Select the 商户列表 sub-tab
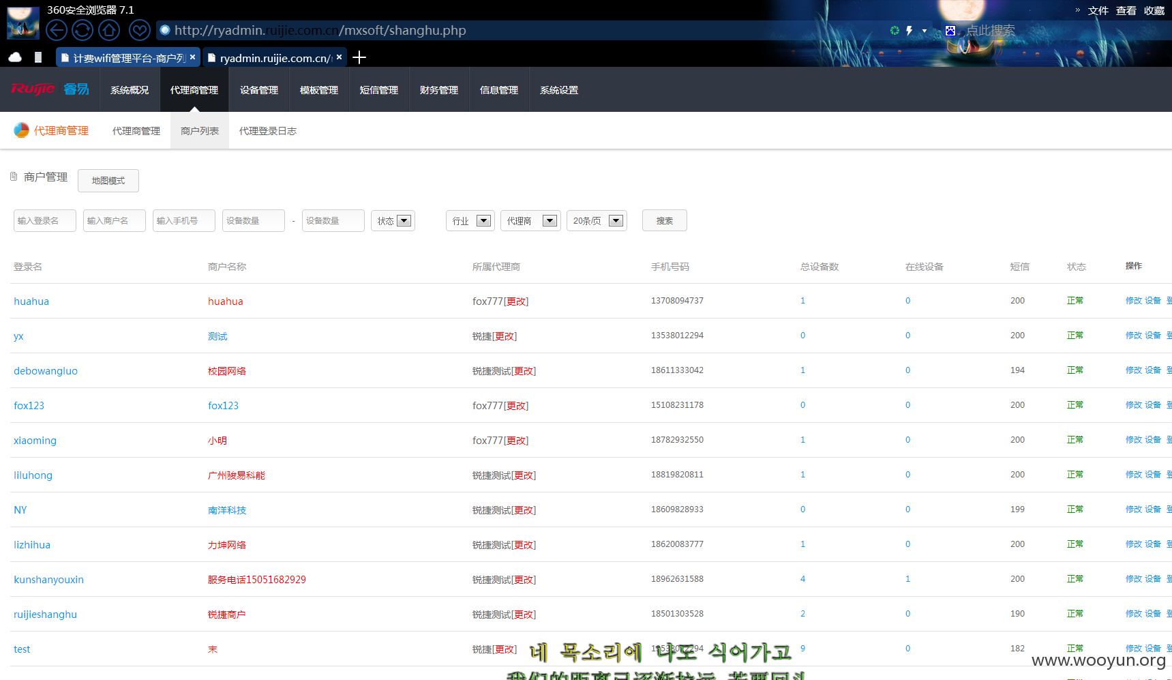 coord(200,131)
